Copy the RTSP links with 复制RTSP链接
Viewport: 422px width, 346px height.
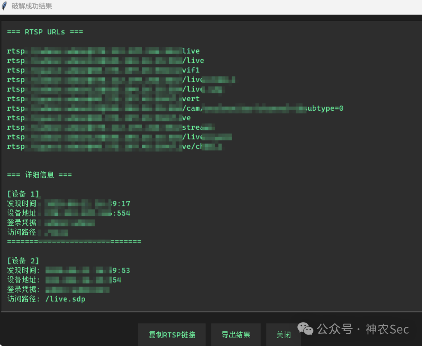coord(172,335)
